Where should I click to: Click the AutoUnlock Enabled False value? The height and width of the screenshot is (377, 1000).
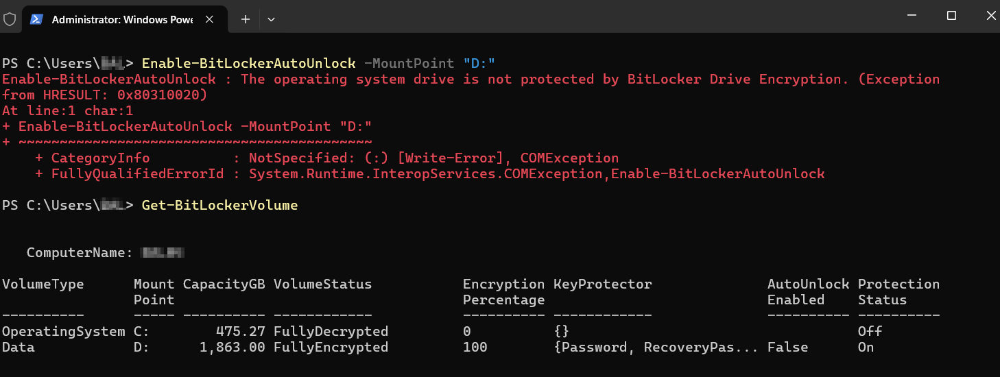click(787, 347)
